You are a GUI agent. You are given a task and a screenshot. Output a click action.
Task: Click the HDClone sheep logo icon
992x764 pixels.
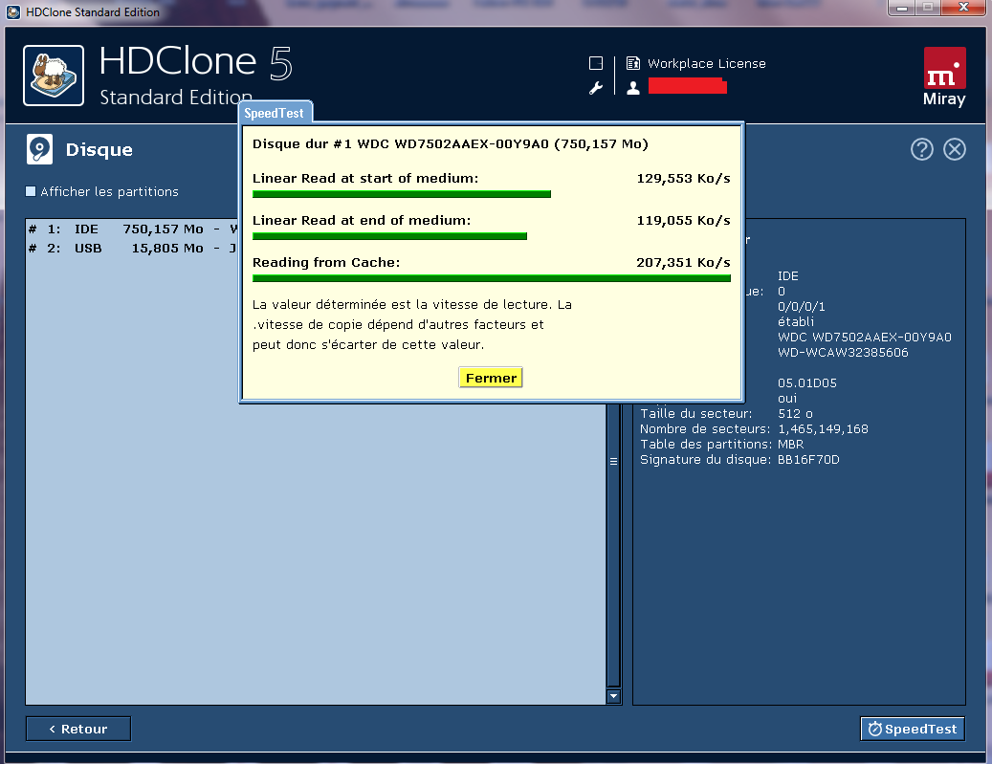pos(54,76)
